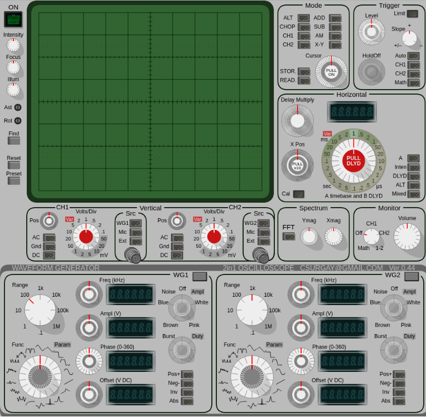Select WG1 as CH1 source
This screenshot has height=417, width=426.
(136, 223)
